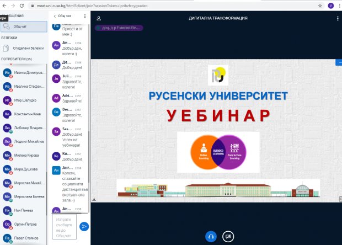This screenshot has width=342, height=245.
Task: Select user Ивелина Стефан... in list
Action: (x=24, y=87)
